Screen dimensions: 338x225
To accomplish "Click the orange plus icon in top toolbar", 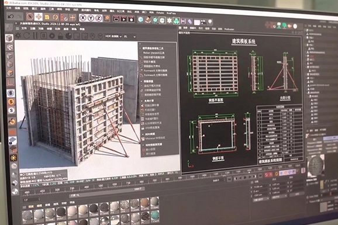I will tap(73, 18).
